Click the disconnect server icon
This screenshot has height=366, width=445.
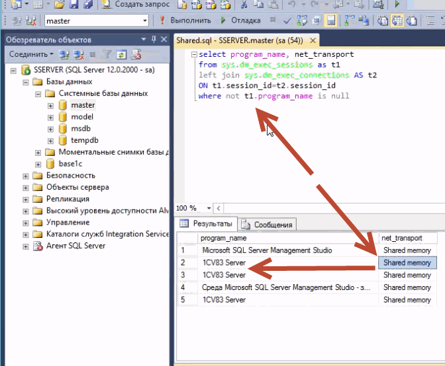(x=78, y=54)
